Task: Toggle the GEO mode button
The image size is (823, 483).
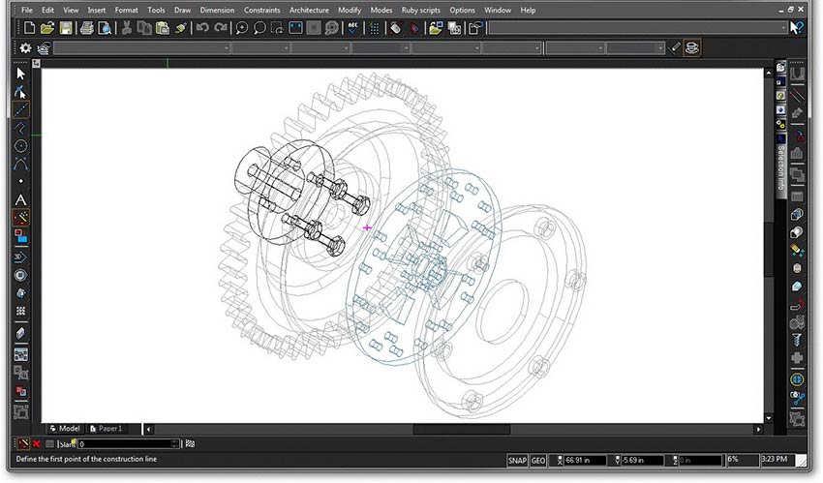Action: pyautogui.click(x=539, y=460)
